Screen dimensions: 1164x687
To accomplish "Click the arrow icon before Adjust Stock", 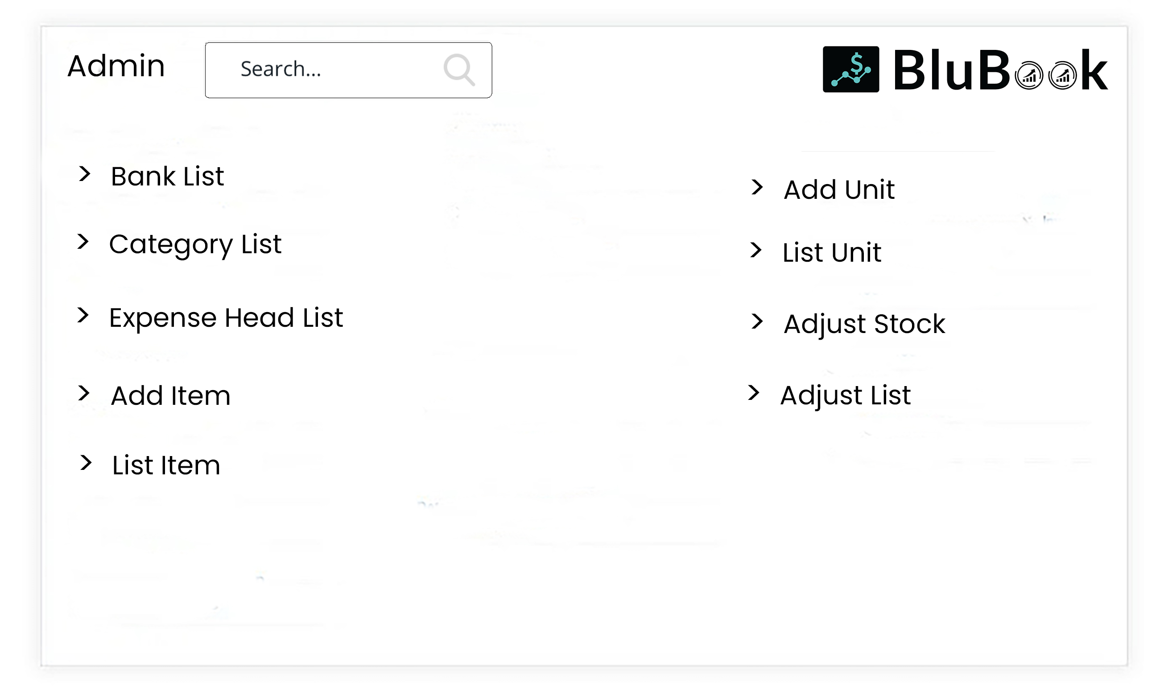I will (x=757, y=321).
